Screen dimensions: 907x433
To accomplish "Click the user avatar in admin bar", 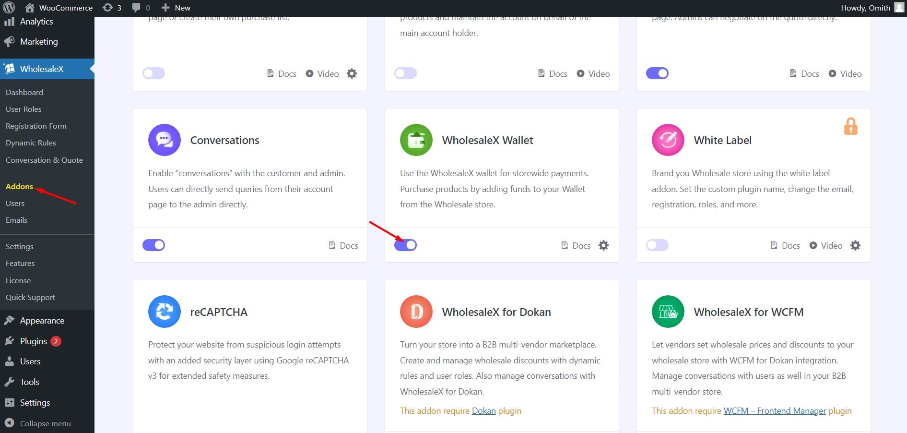I will pos(899,7).
